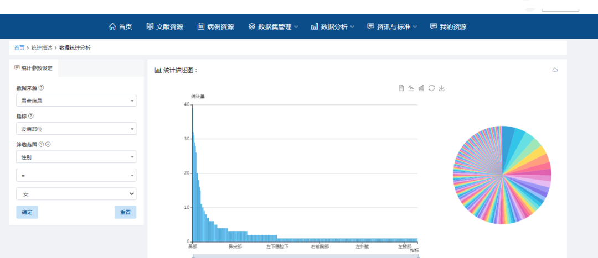The height and width of the screenshot is (258, 598).
Task: Switch chart to line chart type
Action: 411,88
